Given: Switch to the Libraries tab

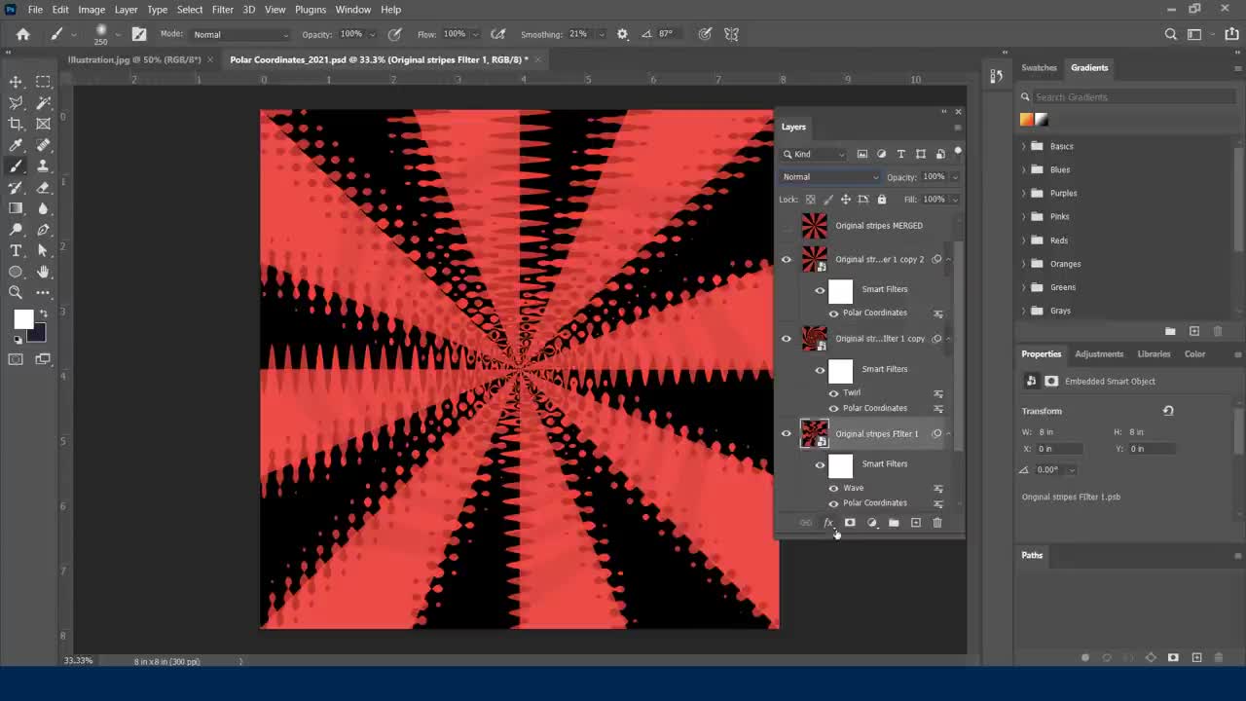Looking at the screenshot, I should pyautogui.click(x=1154, y=353).
